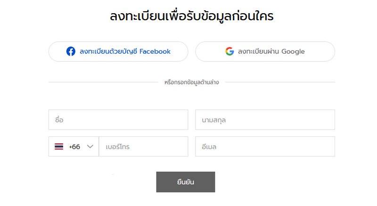Focus the ชื่อ first name field

[118, 120]
